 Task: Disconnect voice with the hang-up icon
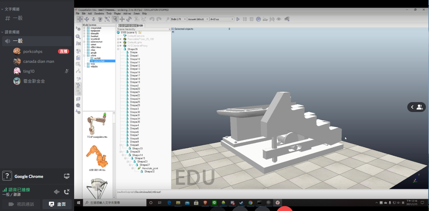[x=66, y=192]
